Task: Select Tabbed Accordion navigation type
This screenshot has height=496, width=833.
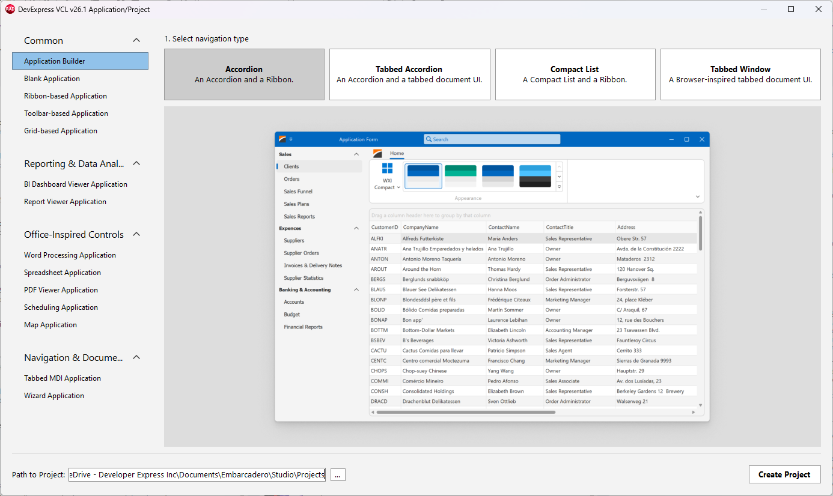Action: [409, 74]
